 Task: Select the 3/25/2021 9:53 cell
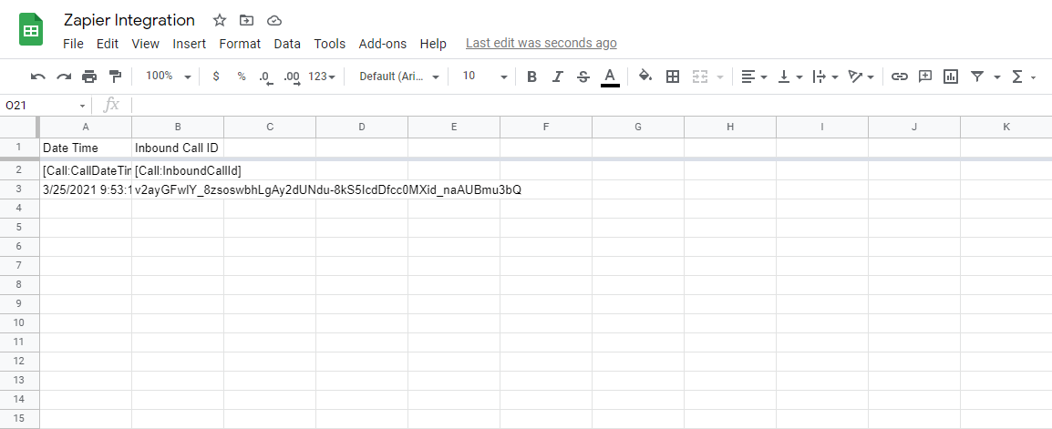[86, 189]
